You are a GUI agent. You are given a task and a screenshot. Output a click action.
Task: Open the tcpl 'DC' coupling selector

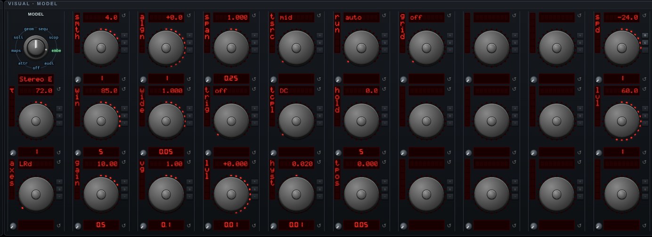(x=296, y=90)
